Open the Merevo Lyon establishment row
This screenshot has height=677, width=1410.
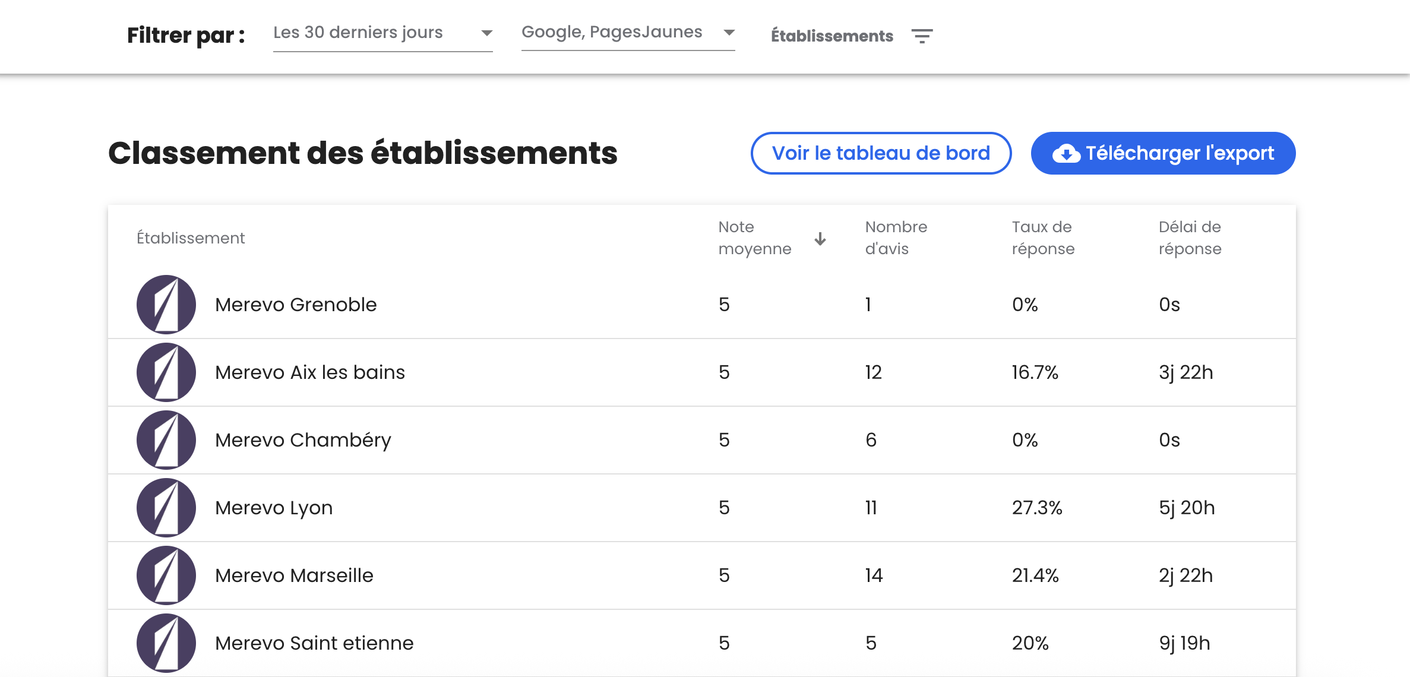274,508
